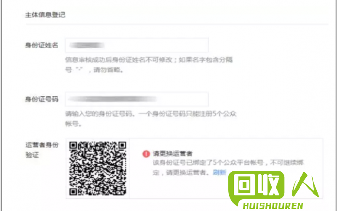Click the center of the QR code
This screenshot has width=337, height=211.
pyautogui.click(x=98, y=168)
